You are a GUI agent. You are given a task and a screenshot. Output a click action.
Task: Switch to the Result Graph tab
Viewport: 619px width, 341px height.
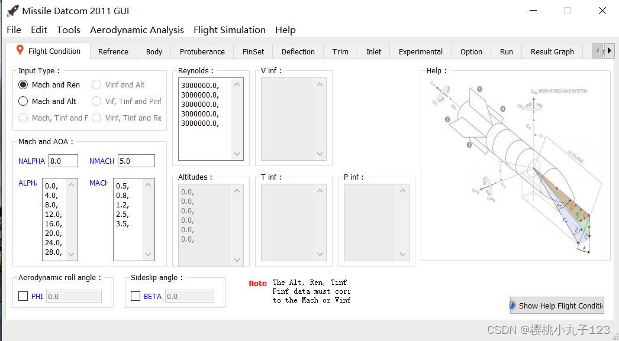(x=552, y=51)
